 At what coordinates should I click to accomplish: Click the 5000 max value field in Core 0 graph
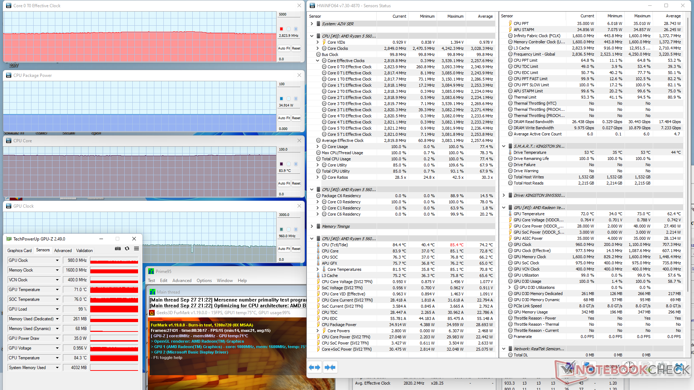288,14
